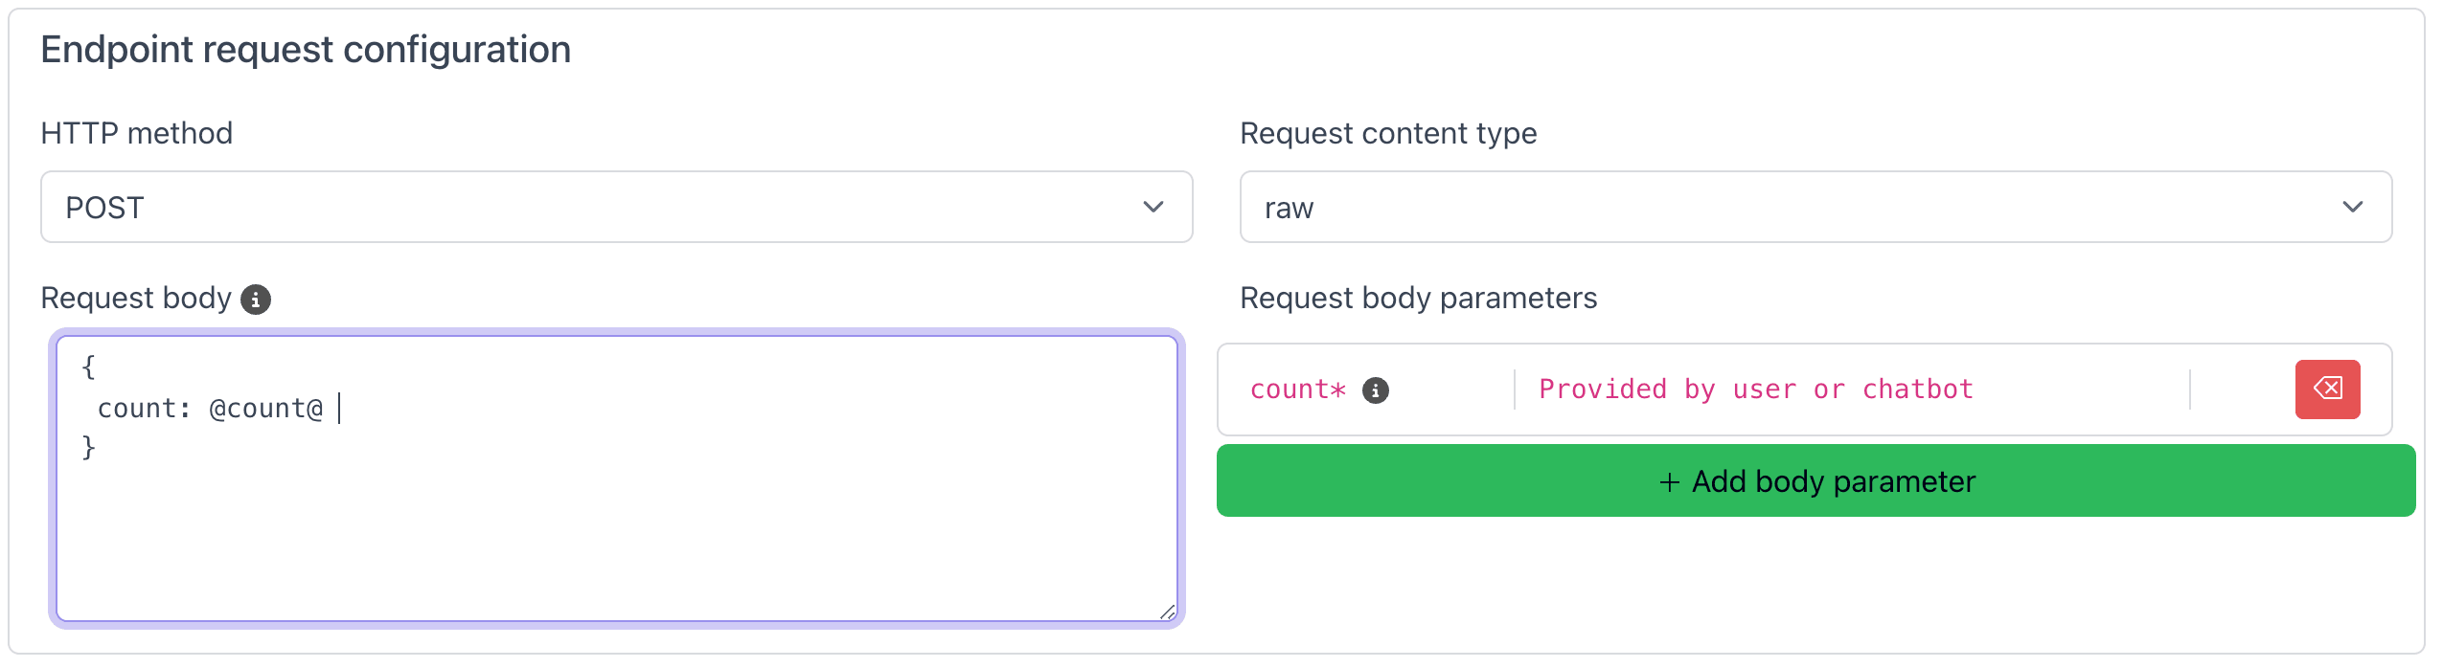The image size is (2443, 668).
Task: Delete the count parameter with red button
Action: point(2326,389)
